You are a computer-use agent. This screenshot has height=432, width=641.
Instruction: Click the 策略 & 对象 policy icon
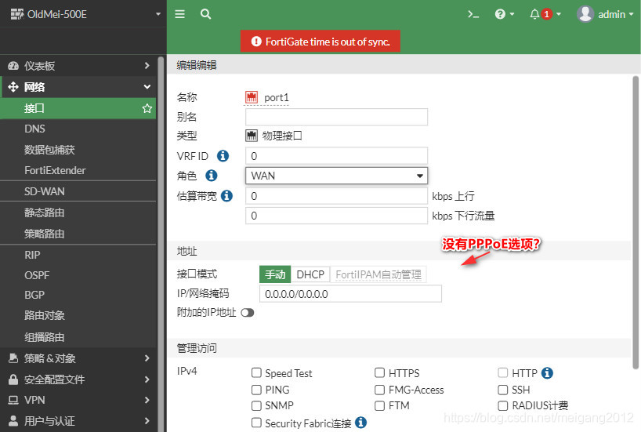click(13, 358)
